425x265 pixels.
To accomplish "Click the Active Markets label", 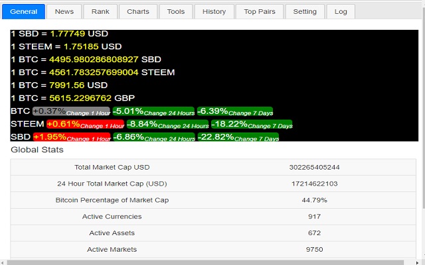I will click(x=112, y=250).
